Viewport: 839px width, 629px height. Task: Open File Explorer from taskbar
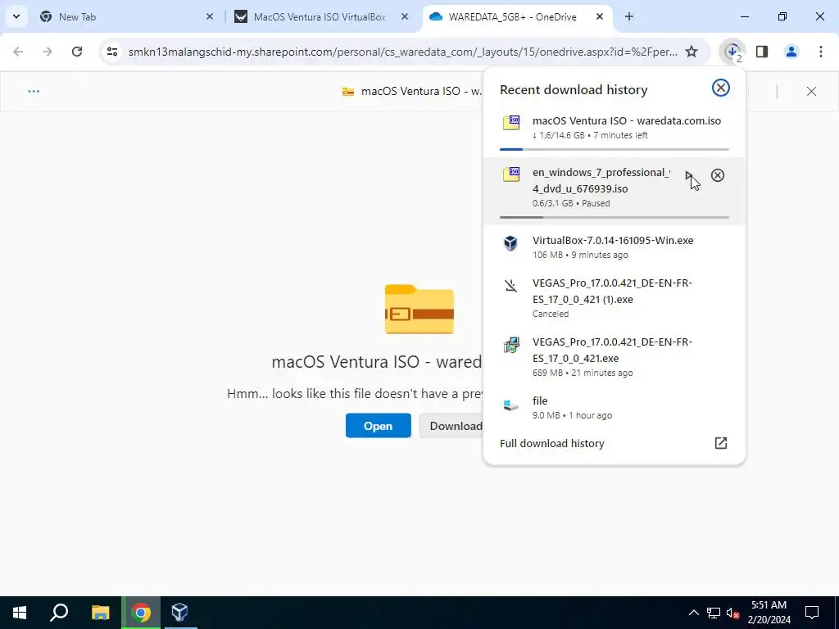click(100, 613)
